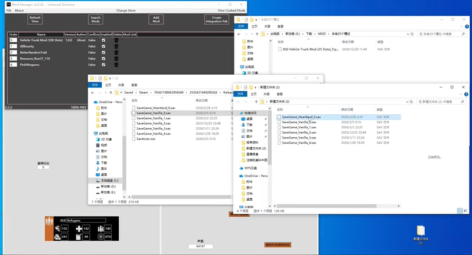Open the 主页 tab in the v2 window
Image resolution: width=472 pixels, height=255 pixels.
click(108, 85)
